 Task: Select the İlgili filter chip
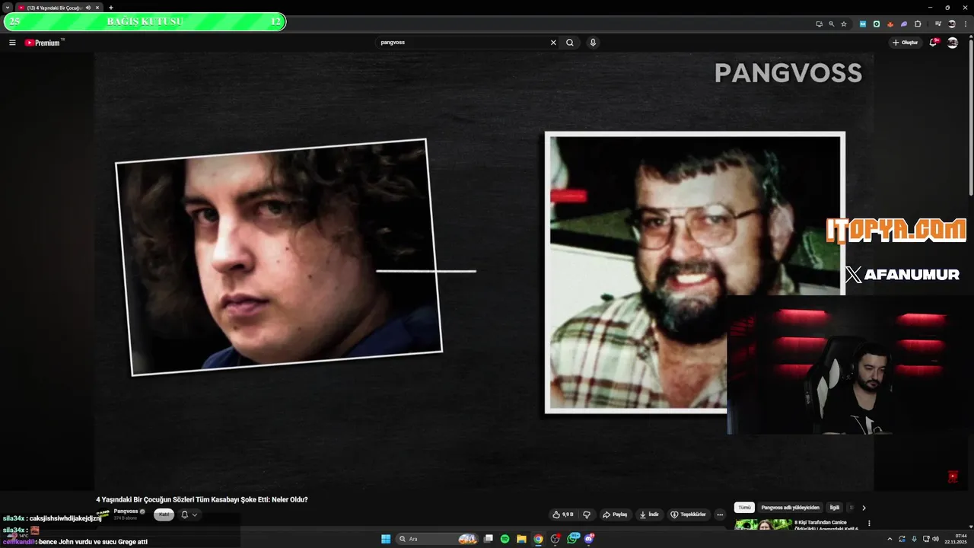tap(834, 508)
